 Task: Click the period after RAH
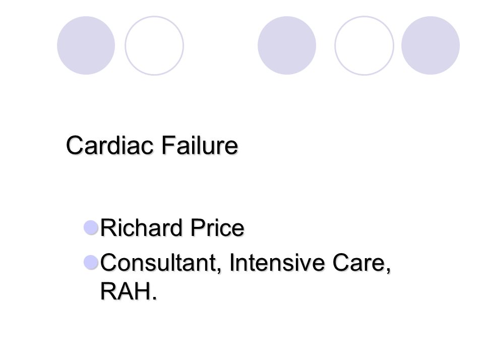click(154, 297)
